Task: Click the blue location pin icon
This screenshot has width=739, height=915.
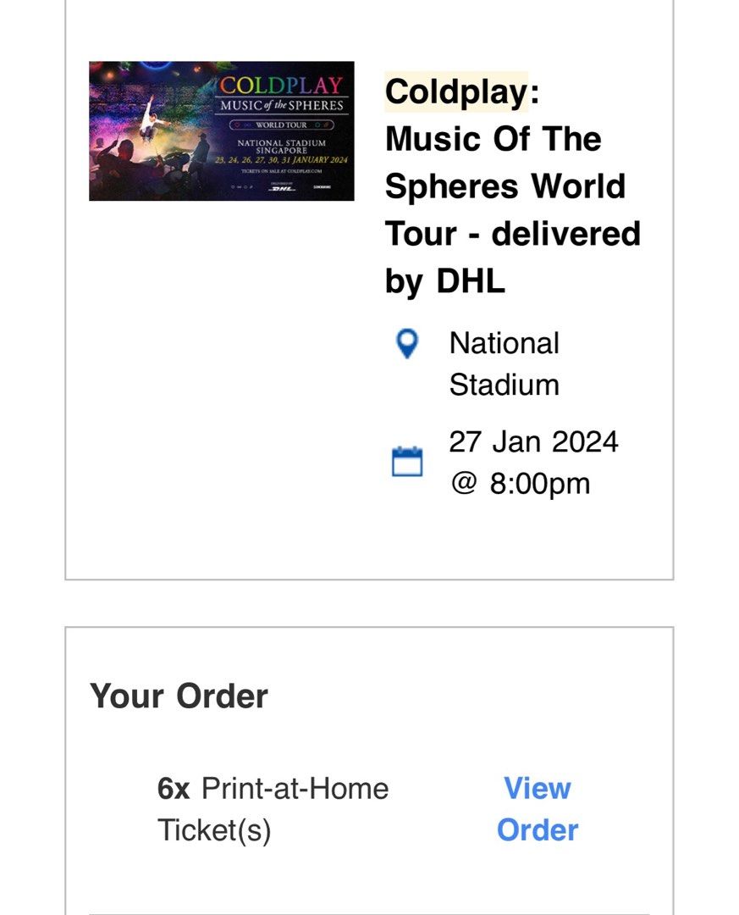Action: tap(407, 344)
